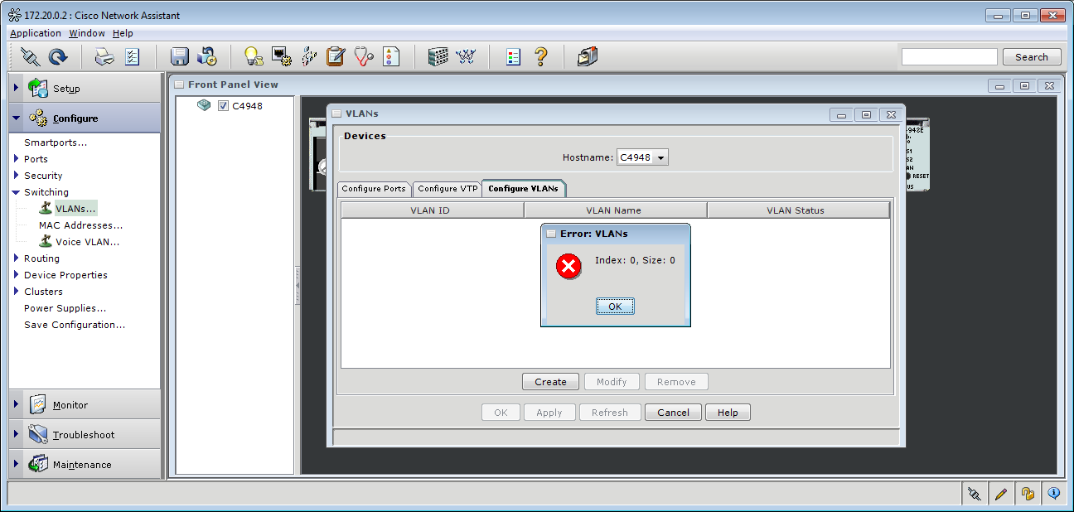Select Smartports... in the Configure tree

[x=56, y=142]
